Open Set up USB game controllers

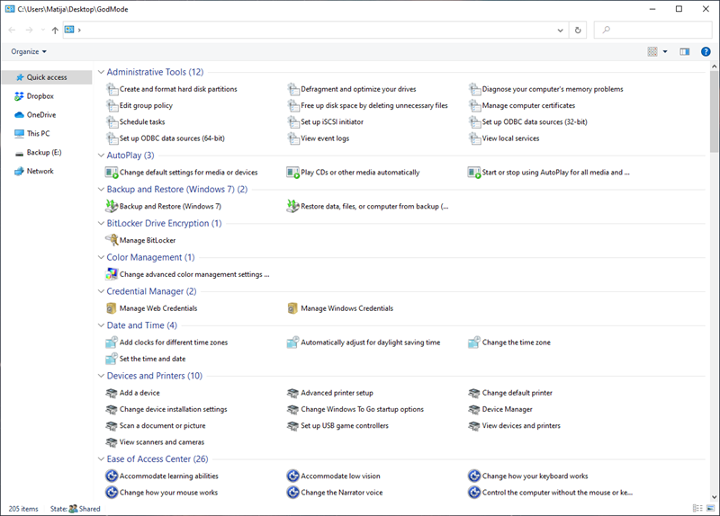click(x=344, y=425)
